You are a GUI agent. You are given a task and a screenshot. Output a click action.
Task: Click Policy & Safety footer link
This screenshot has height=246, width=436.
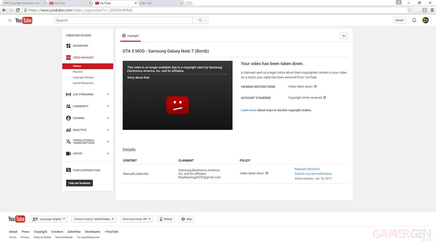42,237
